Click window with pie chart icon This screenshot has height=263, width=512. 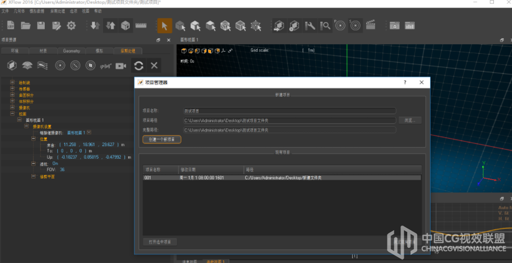point(394,26)
